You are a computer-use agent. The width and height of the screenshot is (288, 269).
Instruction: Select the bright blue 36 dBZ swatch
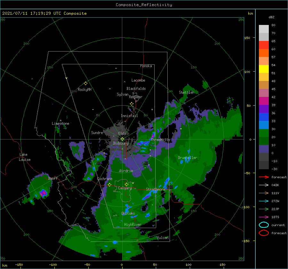coord(264,117)
